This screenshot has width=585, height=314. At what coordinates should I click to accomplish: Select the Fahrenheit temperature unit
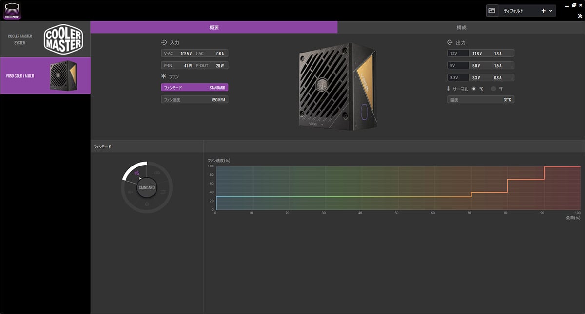coord(493,89)
